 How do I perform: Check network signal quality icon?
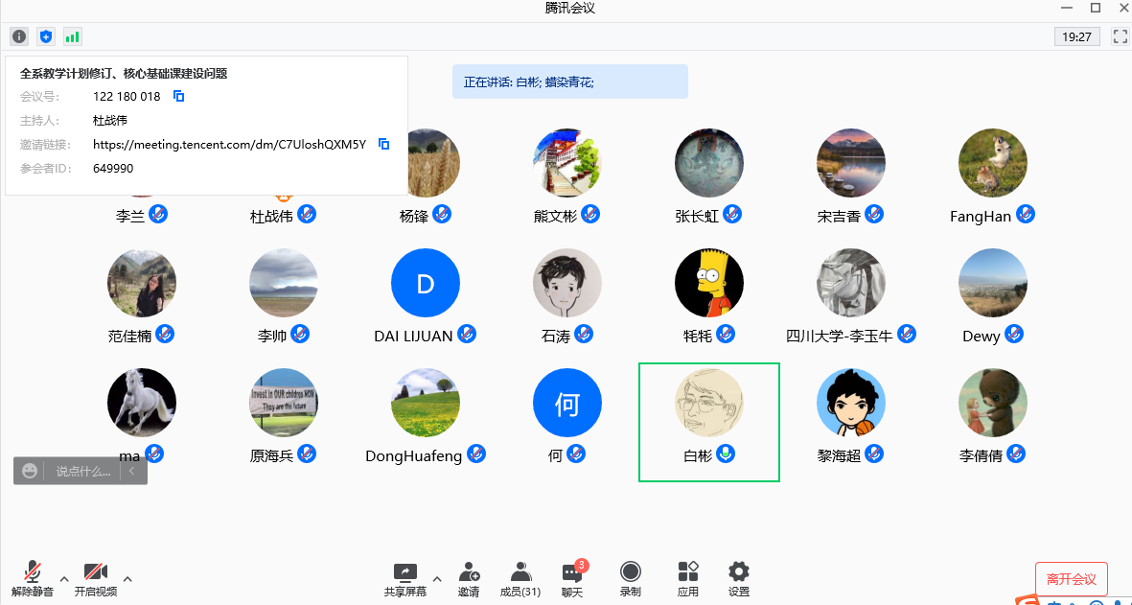(x=72, y=35)
